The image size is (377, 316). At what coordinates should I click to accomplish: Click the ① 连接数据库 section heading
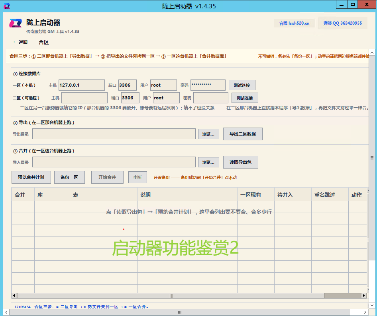(27, 74)
